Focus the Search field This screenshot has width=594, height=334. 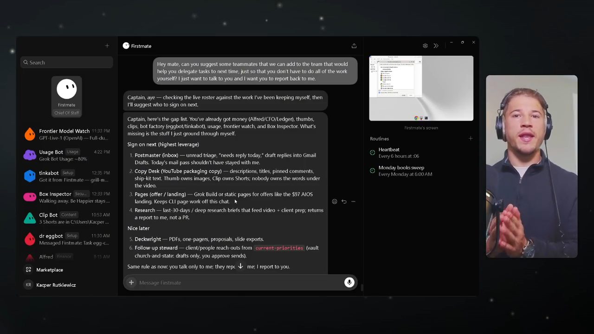[x=67, y=62]
